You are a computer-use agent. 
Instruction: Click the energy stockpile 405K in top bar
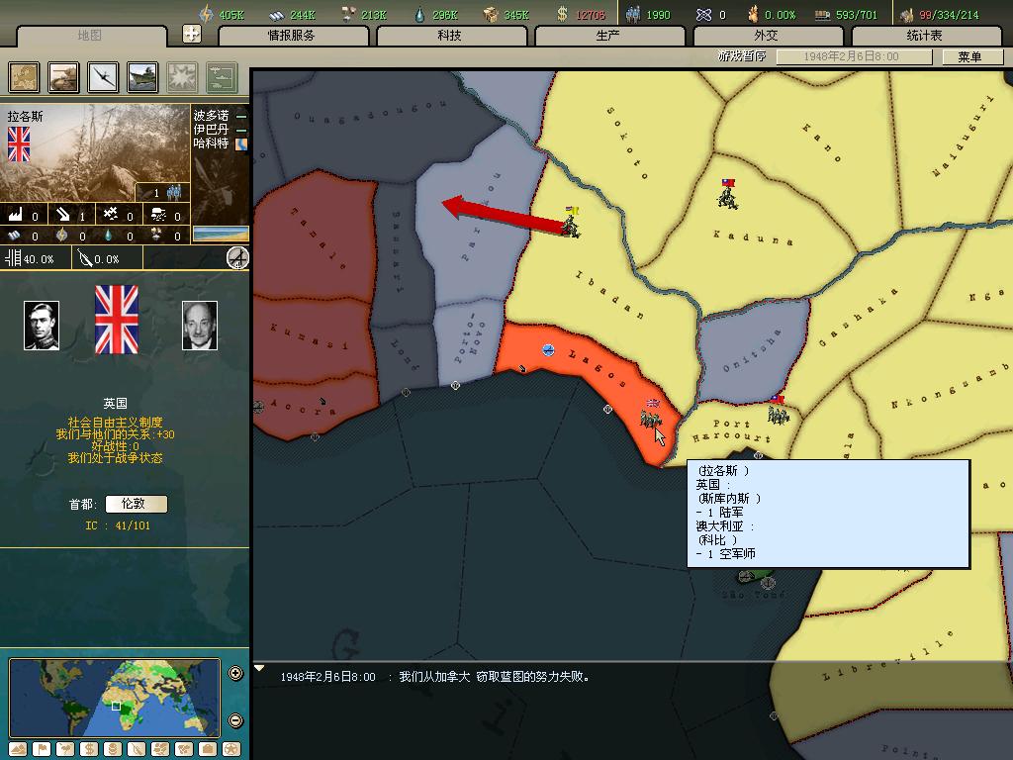click(223, 14)
